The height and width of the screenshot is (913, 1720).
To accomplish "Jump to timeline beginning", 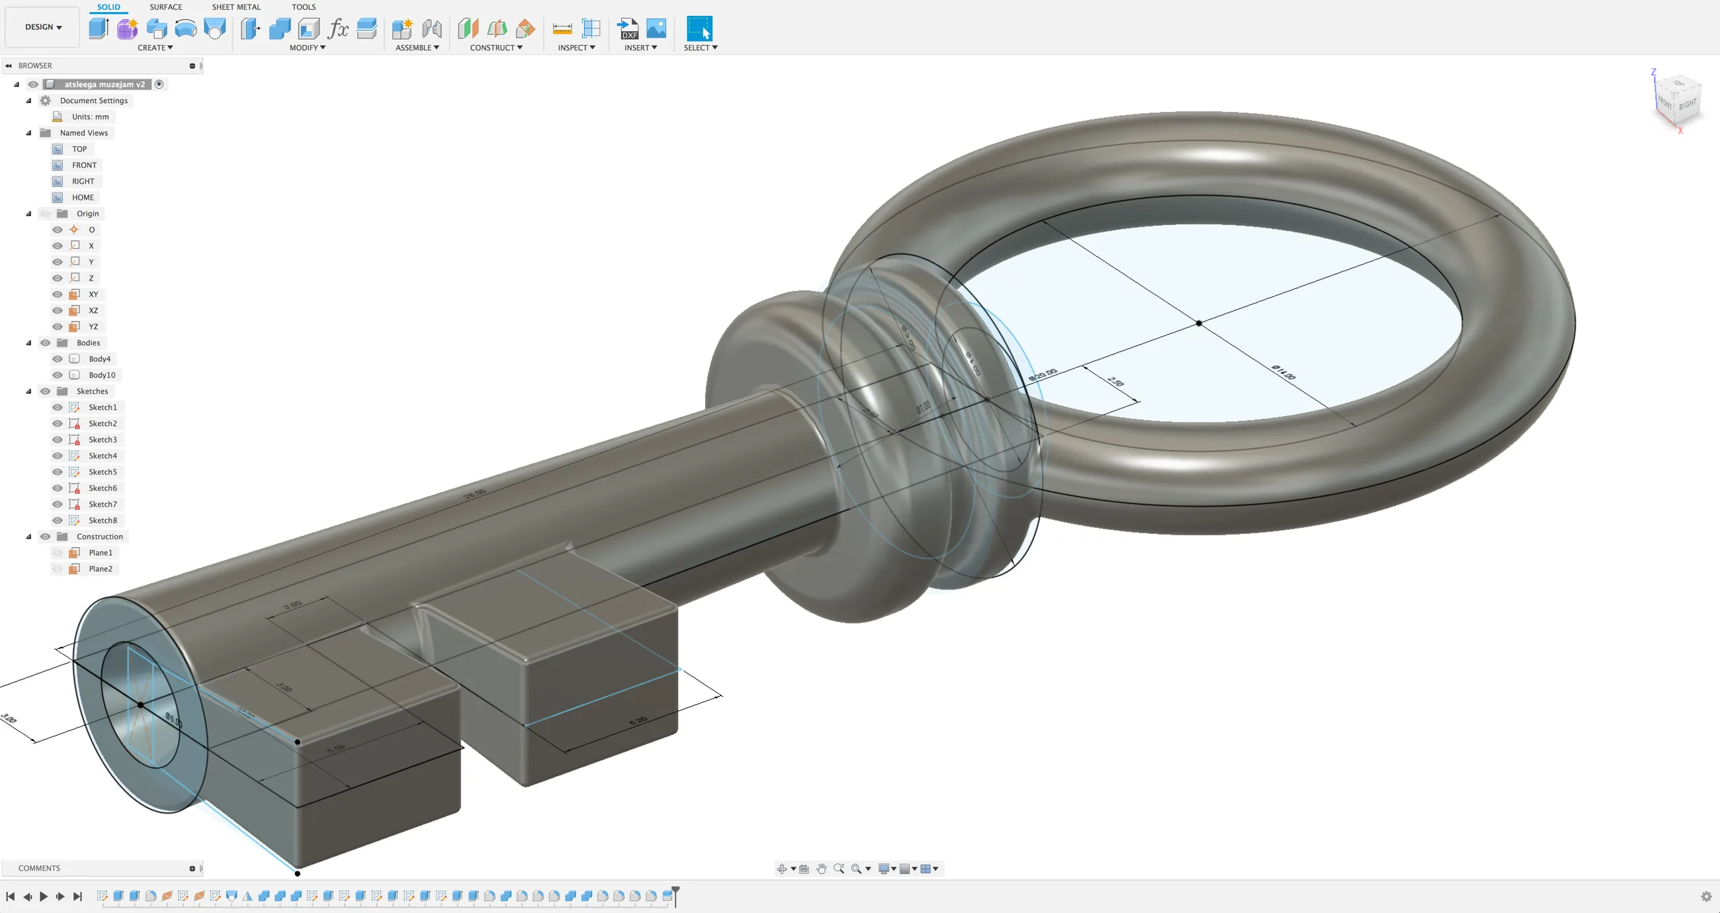I will 11,896.
